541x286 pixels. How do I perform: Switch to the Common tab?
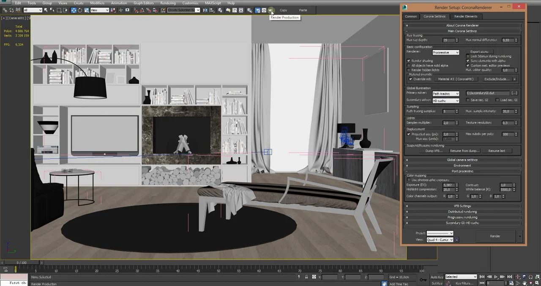point(411,16)
